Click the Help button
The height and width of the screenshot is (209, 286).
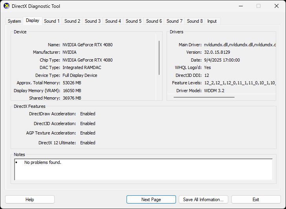30,200
